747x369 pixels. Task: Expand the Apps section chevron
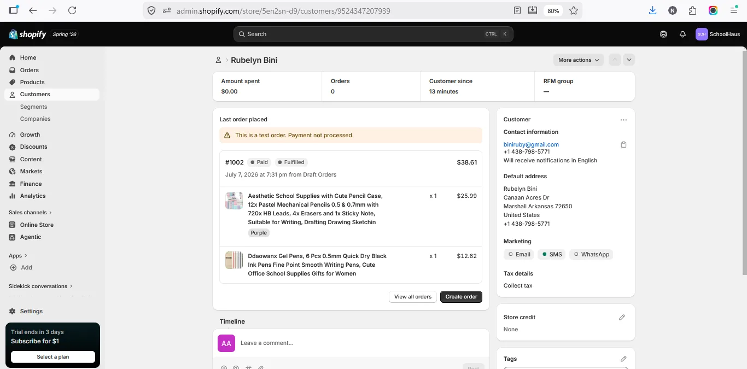click(25, 255)
